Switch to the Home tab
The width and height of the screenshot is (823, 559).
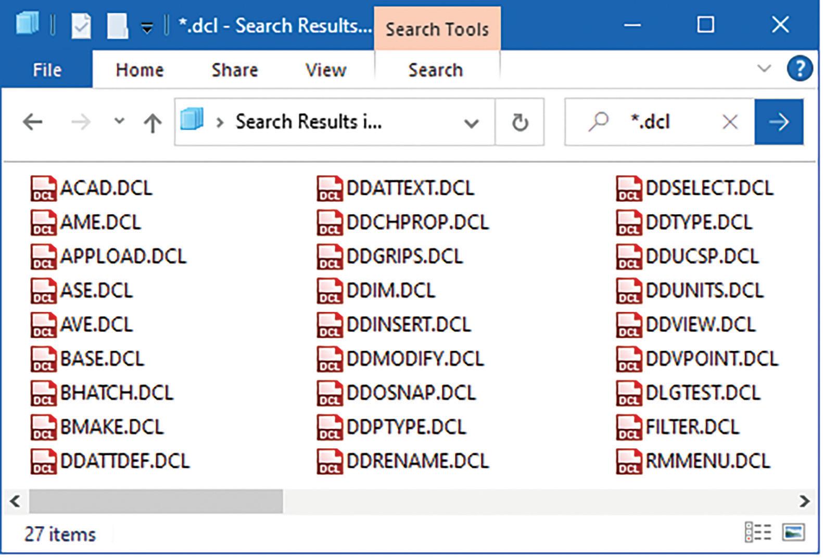[140, 70]
